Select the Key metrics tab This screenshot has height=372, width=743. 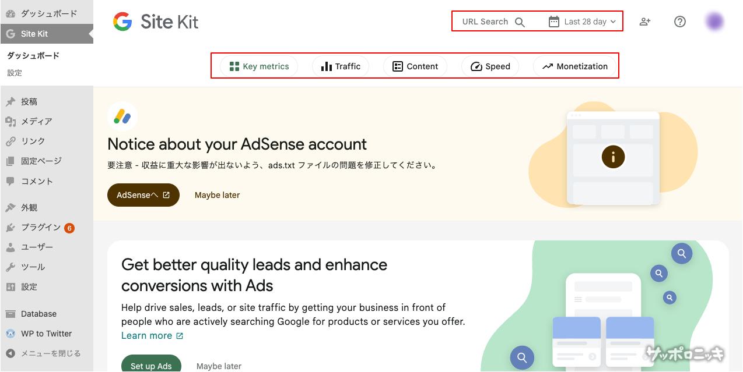(259, 66)
